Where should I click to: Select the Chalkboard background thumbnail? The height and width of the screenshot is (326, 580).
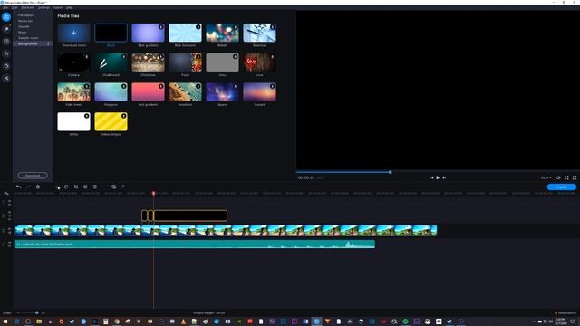click(x=111, y=62)
